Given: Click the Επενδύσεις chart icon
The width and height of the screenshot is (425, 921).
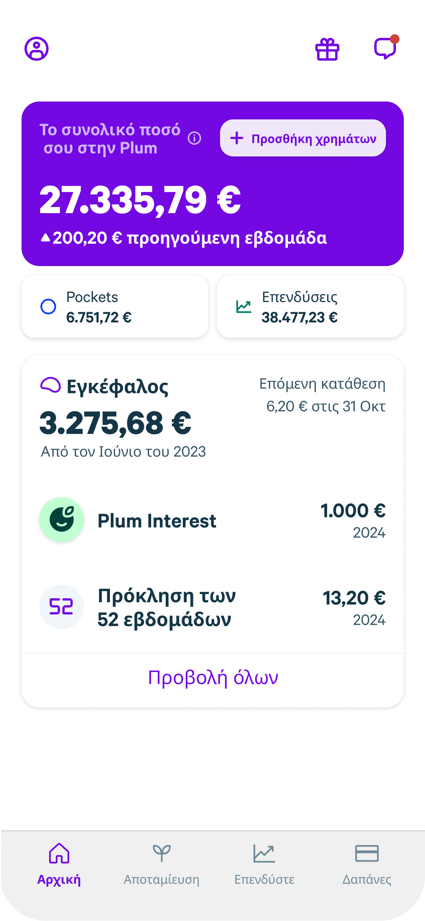Looking at the screenshot, I should [x=244, y=306].
